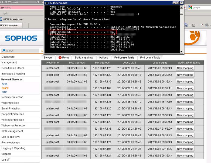211x163 pixels.
Task: Click the browser address bar
Action: pyautogui.click(x=22, y=8)
